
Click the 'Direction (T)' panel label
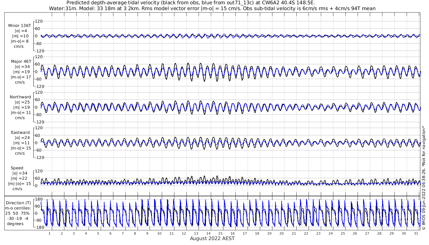18,203
